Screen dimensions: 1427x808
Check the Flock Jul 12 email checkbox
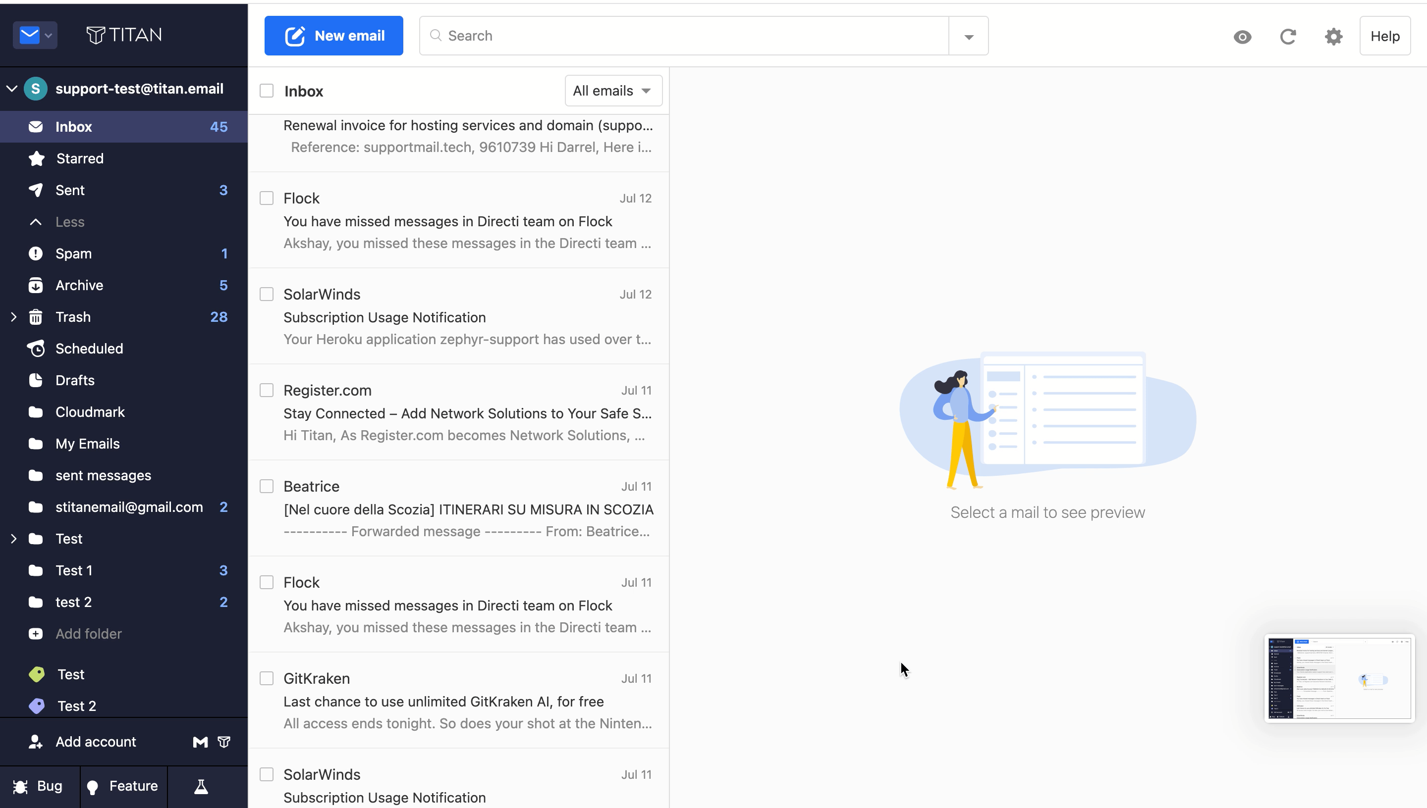[x=267, y=198]
